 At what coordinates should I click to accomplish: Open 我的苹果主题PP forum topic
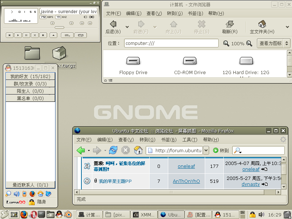coord(115,181)
